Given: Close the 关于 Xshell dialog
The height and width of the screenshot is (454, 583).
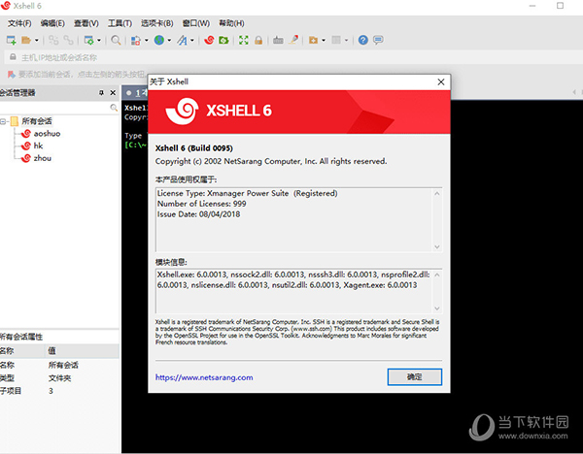Looking at the screenshot, I should pos(441,82).
